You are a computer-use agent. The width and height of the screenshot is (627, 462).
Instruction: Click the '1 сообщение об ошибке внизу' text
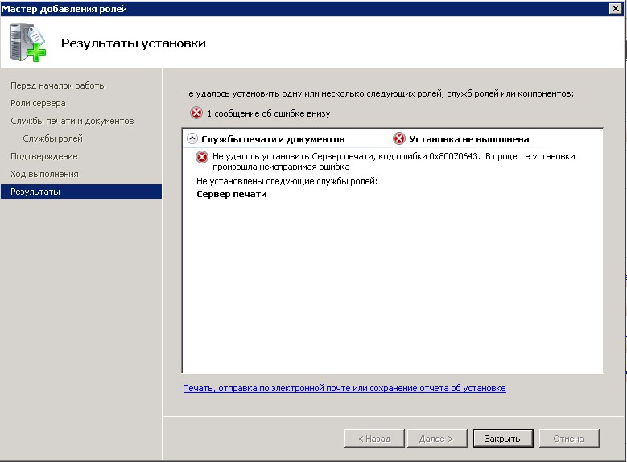coord(269,113)
